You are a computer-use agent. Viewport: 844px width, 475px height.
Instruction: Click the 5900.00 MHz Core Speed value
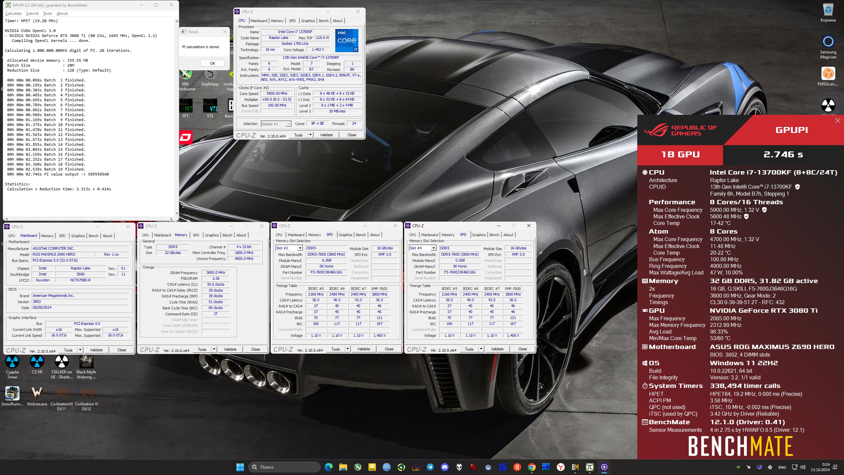click(x=277, y=94)
